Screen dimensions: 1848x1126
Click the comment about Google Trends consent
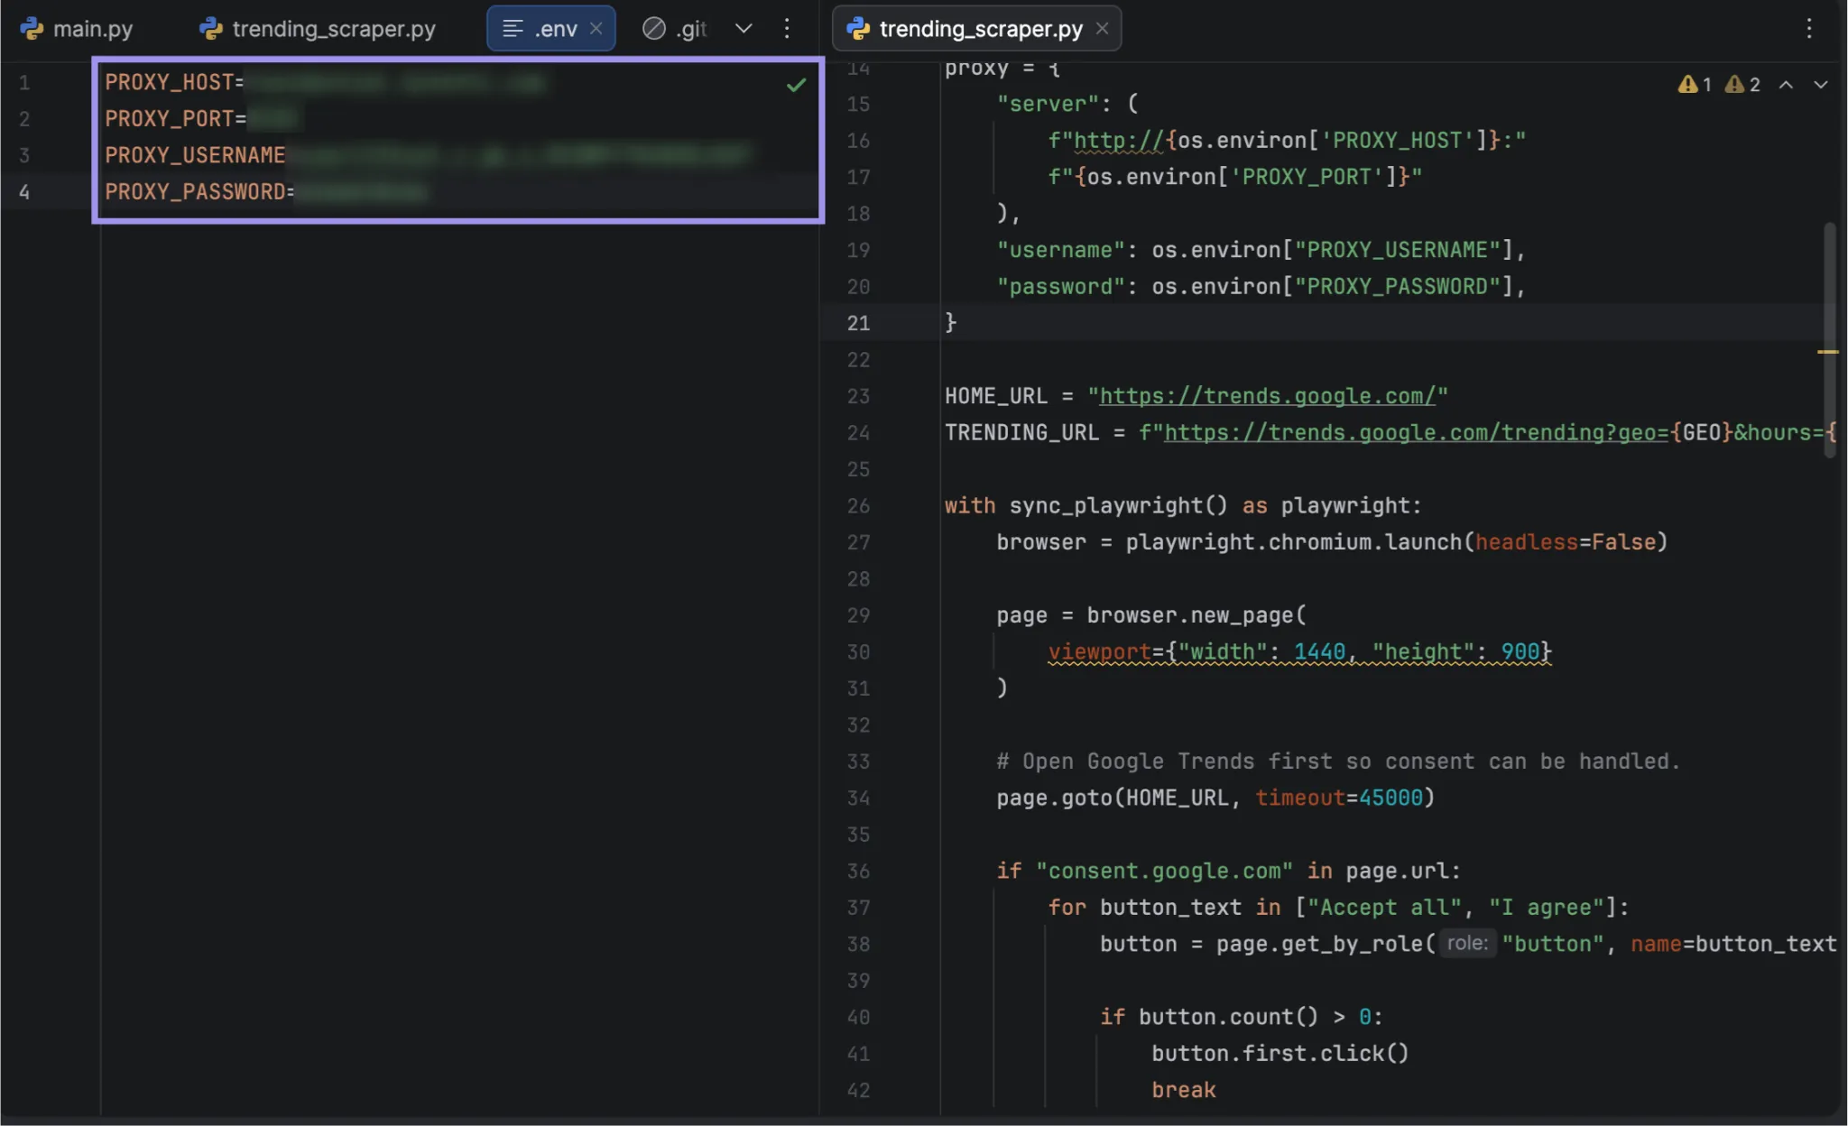(1338, 761)
